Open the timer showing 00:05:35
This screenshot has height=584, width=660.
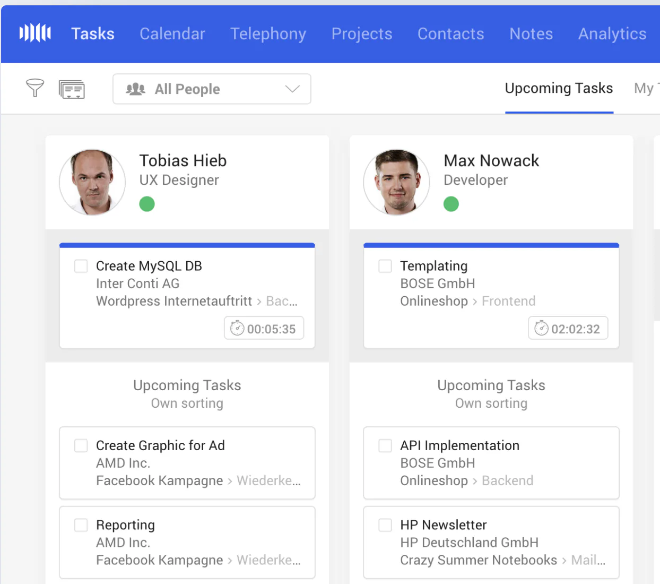pyautogui.click(x=264, y=328)
